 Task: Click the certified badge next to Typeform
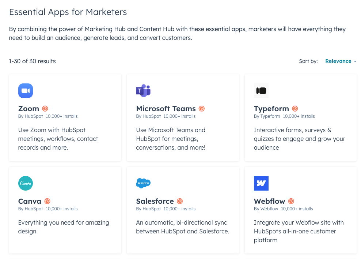(x=295, y=109)
